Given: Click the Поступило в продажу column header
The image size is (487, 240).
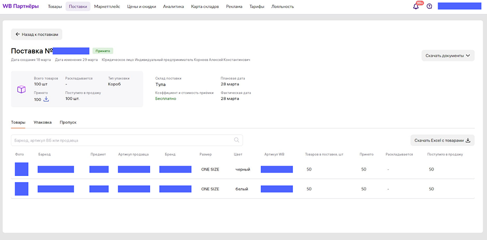Looking at the screenshot, I should point(445,154).
